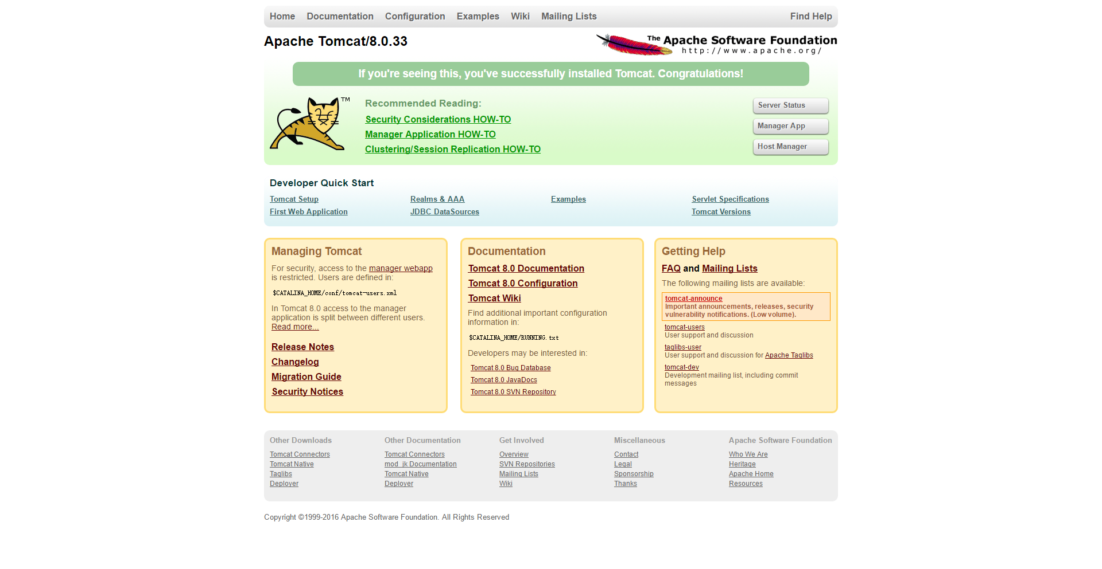Open Tomcat Native under Other Downloads
This screenshot has width=1102, height=569.
[292, 464]
